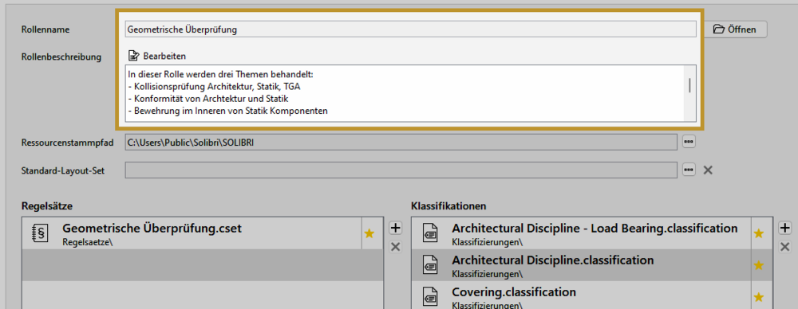Click the Rollenname input field
The height and width of the screenshot is (309, 798).
(x=410, y=29)
